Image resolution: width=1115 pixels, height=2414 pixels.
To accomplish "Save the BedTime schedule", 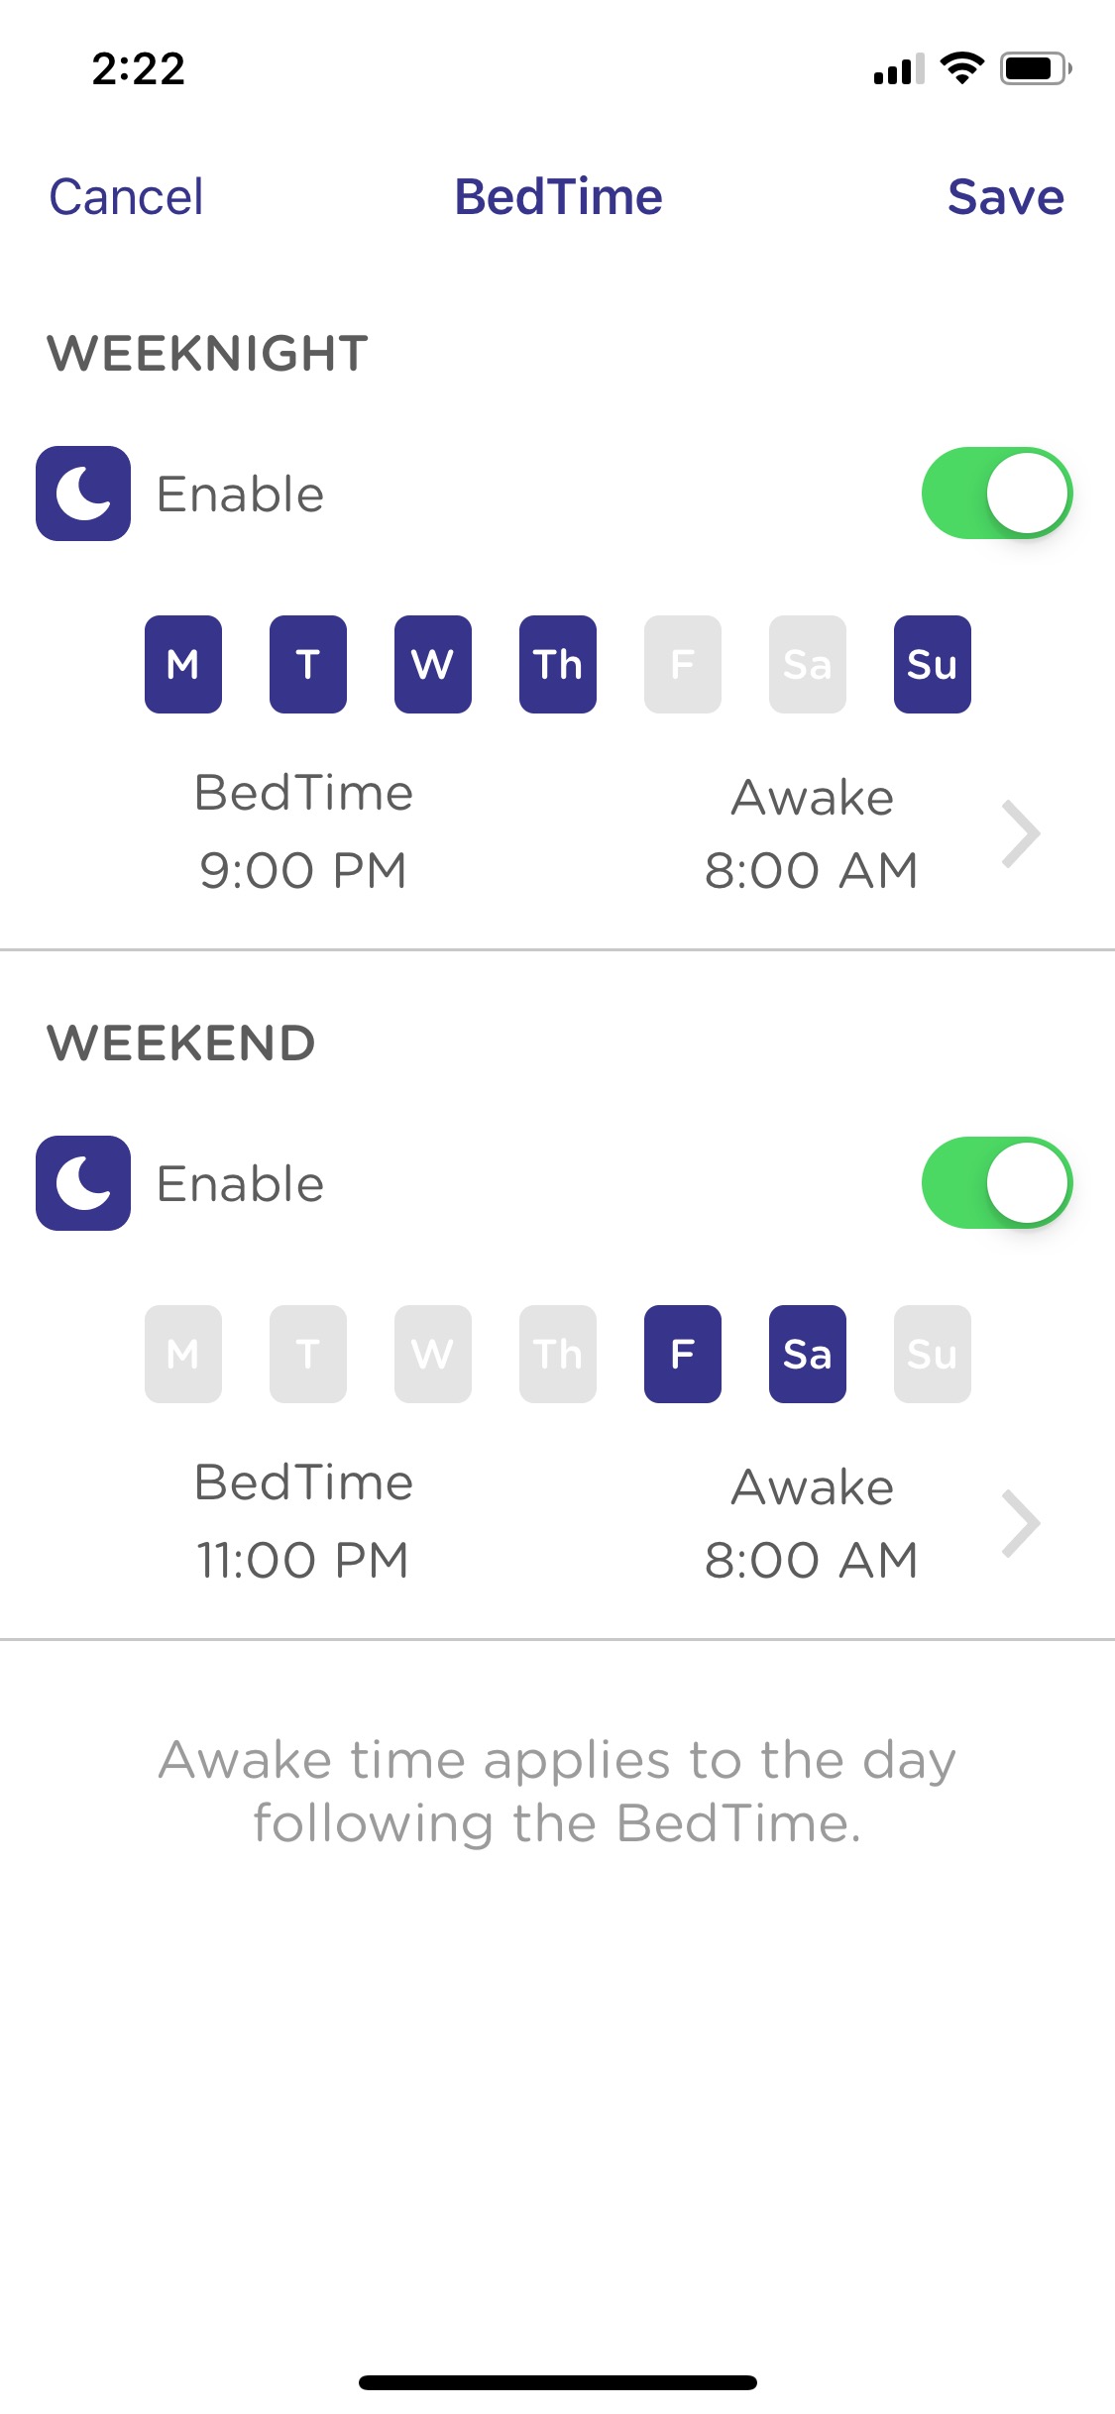I will pos(1005,196).
